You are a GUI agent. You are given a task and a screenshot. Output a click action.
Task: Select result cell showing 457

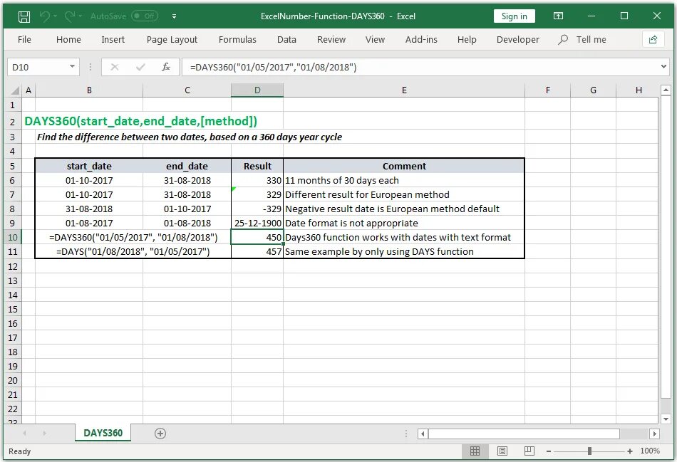(257, 251)
